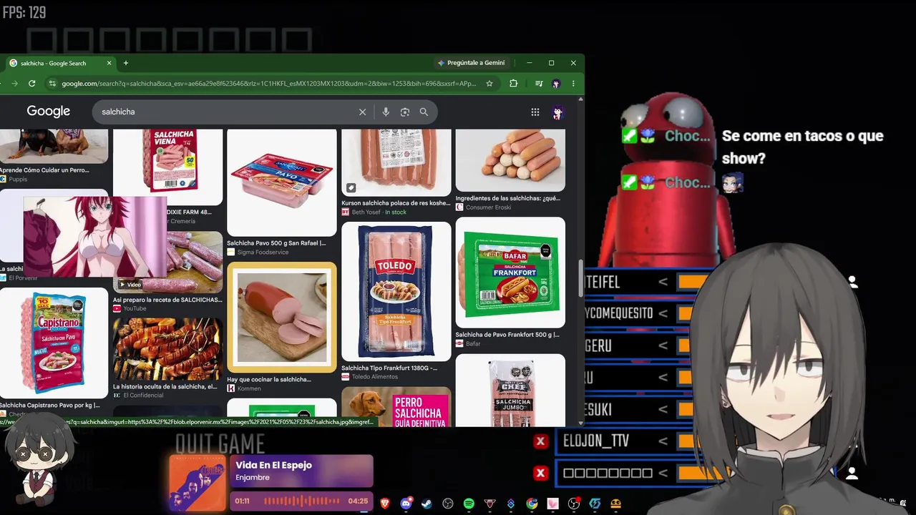Click the Chrome address bar URL

(x=269, y=84)
